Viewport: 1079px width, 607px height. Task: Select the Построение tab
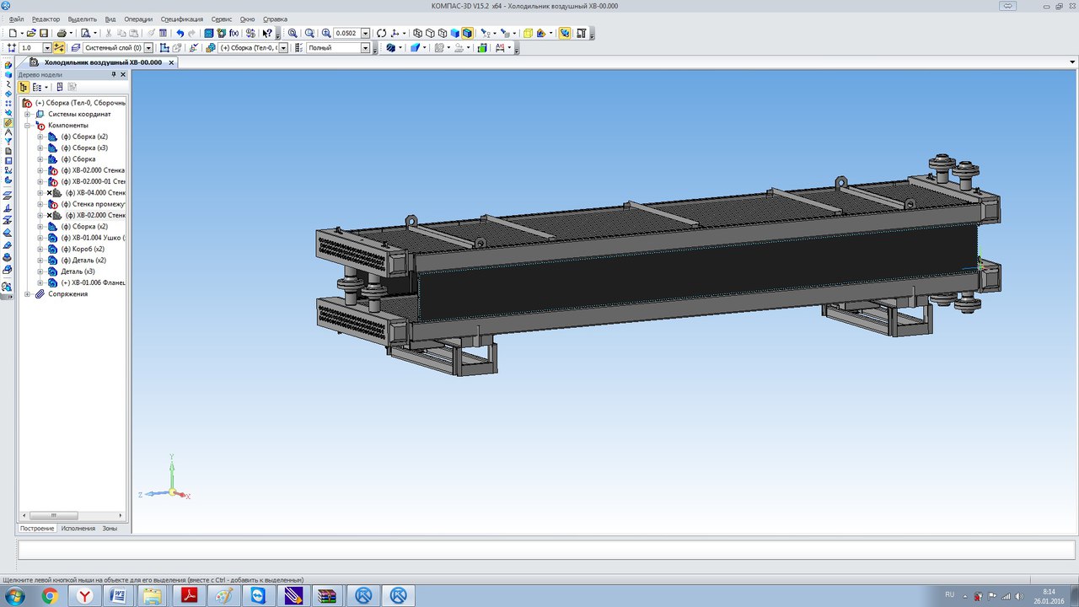pyautogui.click(x=37, y=529)
